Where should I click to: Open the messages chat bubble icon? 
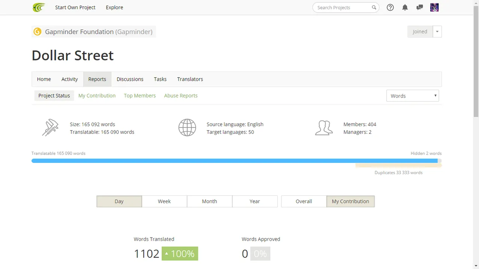pos(419,7)
